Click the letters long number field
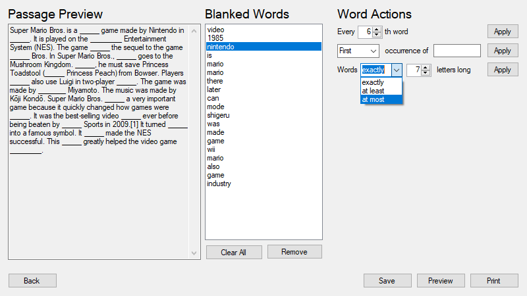This screenshot has height=296, width=527. [x=414, y=70]
